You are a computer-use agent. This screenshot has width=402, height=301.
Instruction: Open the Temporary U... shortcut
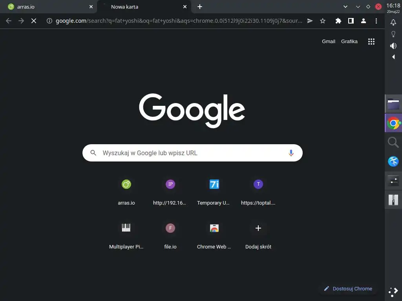(x=214, y=192)
